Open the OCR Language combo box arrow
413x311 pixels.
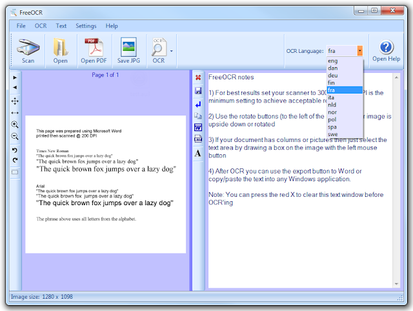[x=360, y=50]
